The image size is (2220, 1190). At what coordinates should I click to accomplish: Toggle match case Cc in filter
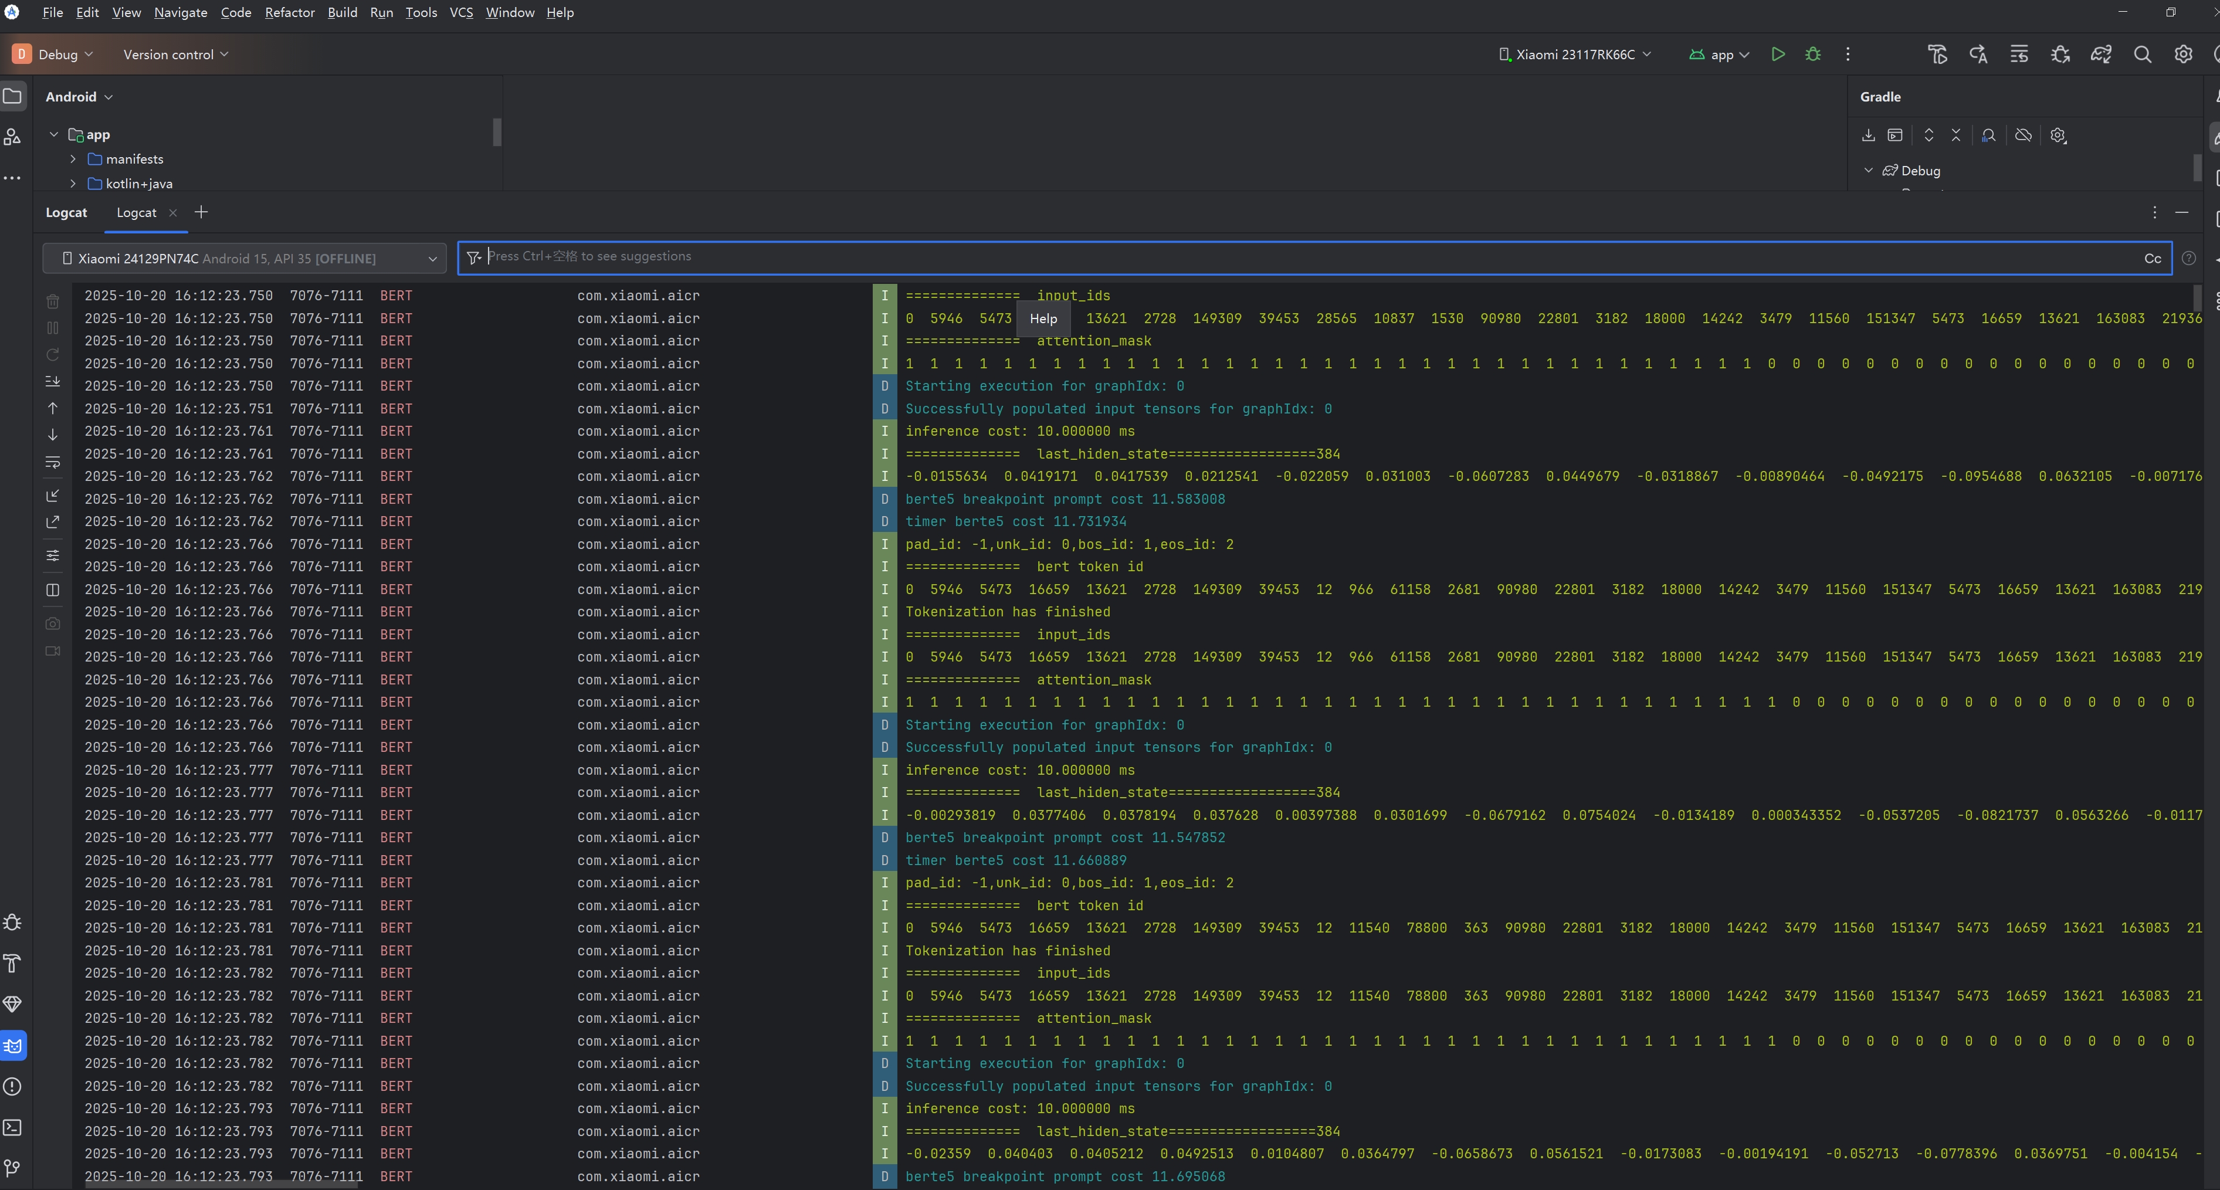click(2152, 259)
